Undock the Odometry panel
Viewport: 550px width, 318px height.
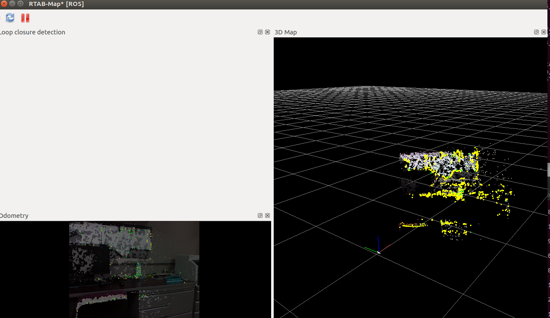(260, 215)
